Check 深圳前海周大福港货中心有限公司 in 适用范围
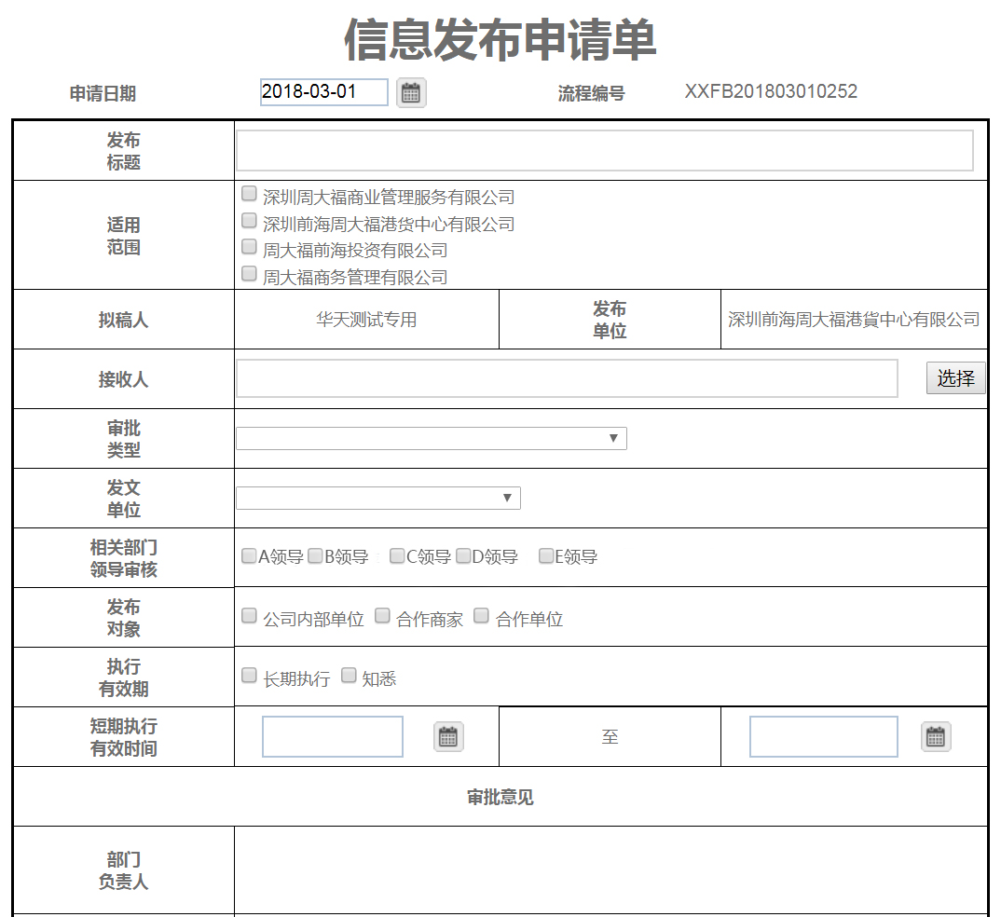Screen dimensions: 1001x917 (x=248, y=219)
